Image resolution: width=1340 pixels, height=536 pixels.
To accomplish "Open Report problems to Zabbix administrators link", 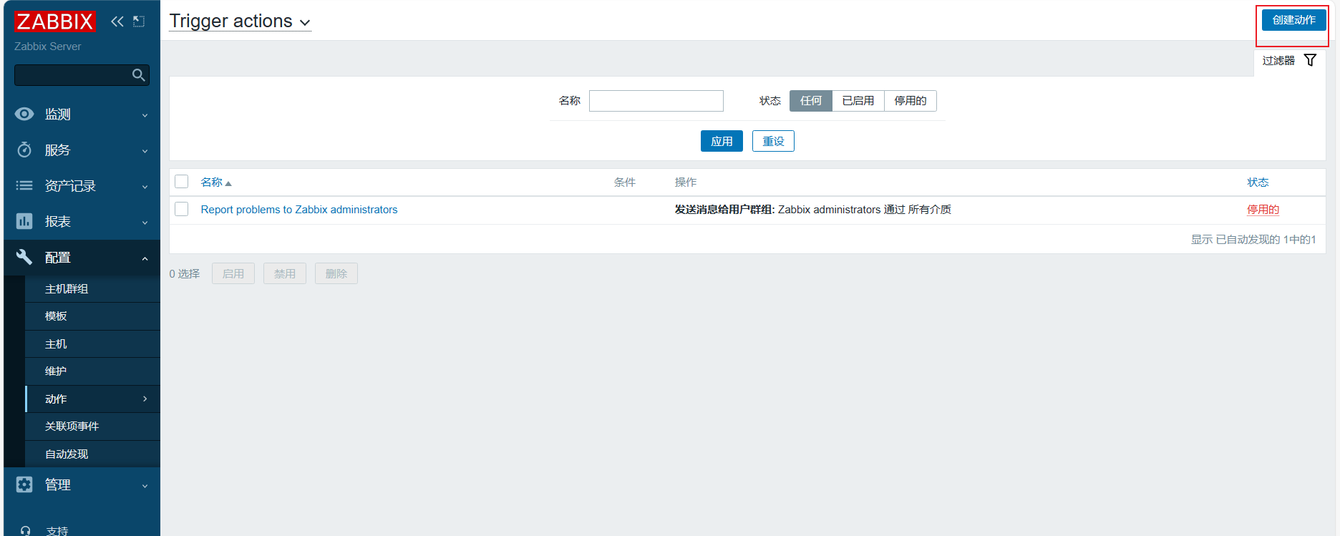I will (299, 210).
